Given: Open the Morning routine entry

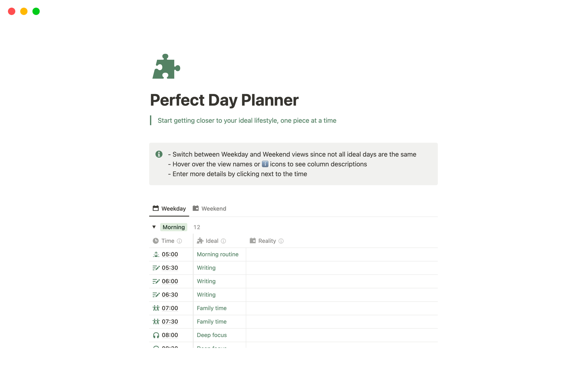Looking at the screenshot, I should [x=217, y=254].
